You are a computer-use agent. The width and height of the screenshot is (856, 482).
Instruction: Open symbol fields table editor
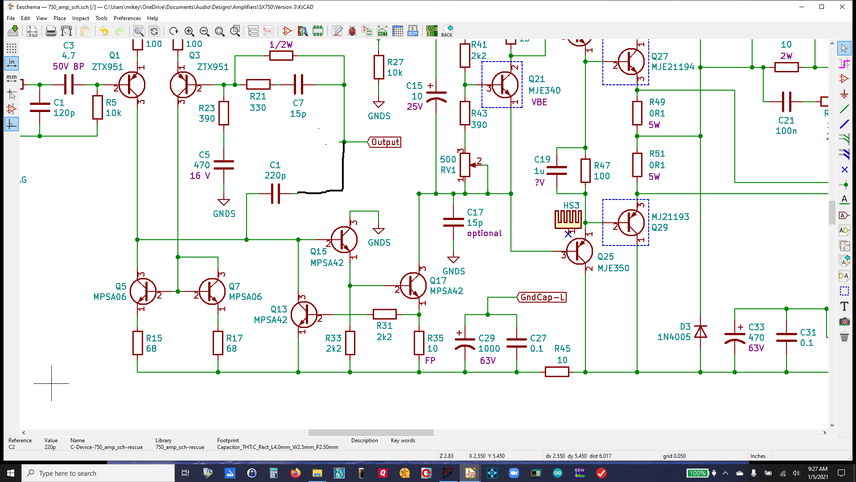pos(398,31)
